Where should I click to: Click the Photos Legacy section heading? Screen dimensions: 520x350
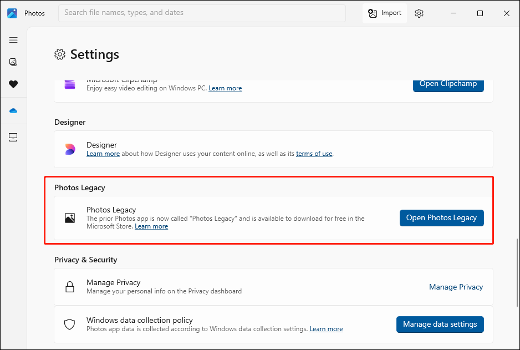80,187
